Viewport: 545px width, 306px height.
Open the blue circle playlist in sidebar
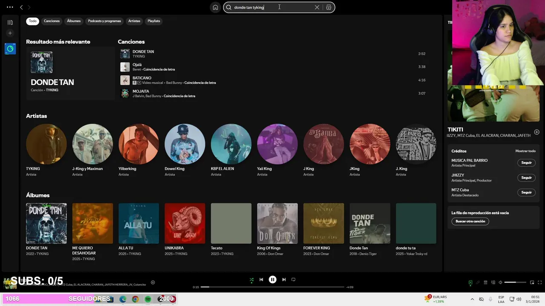pos(10,49)
